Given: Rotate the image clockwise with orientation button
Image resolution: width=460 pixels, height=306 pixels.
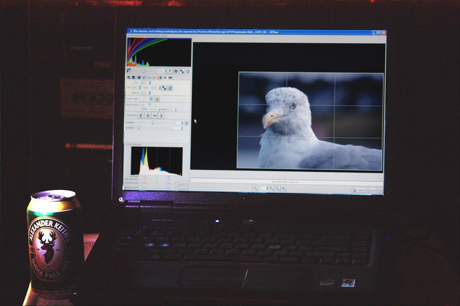Looking at the screenshot, I should click(148, 115).
